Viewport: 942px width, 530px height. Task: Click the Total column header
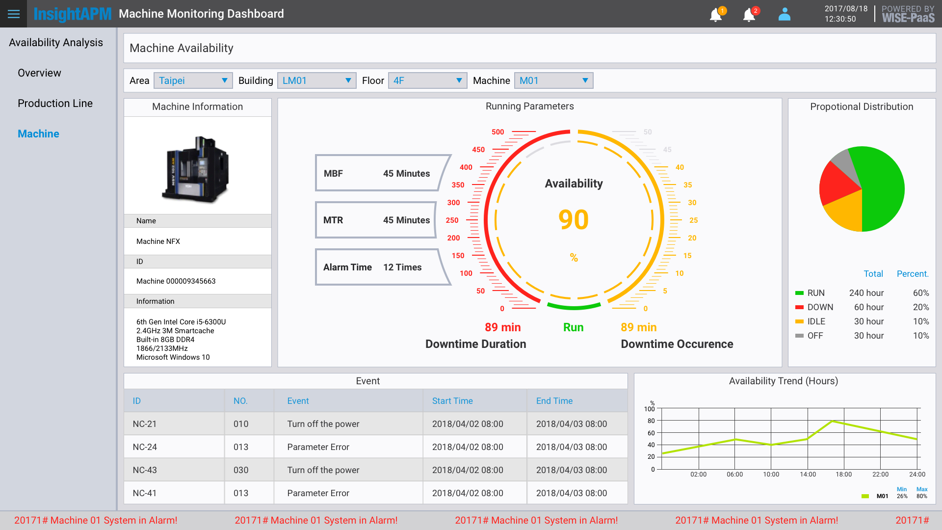click(x=873, y=274)
